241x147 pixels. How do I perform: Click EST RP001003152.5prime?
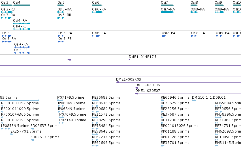[x=2, y=106]
